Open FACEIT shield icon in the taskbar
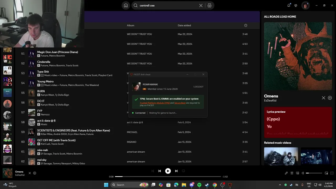This screenshot has height=189, width=336. click(x=230, y=185)
